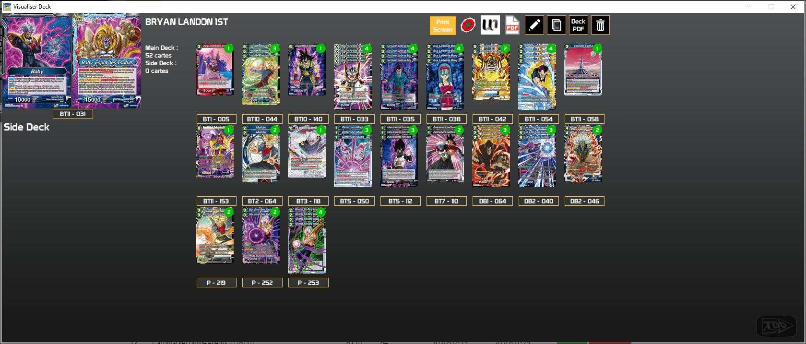Viewport: 806px width, 344px height.
Task: Select the card stack above BT11 - 042
Action: [491, 72]
